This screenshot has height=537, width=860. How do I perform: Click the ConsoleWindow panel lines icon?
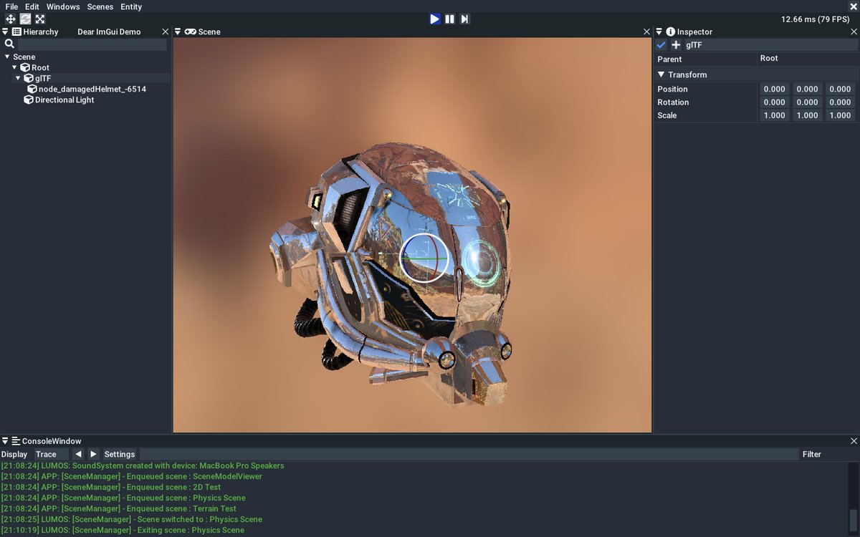(16, 441)
